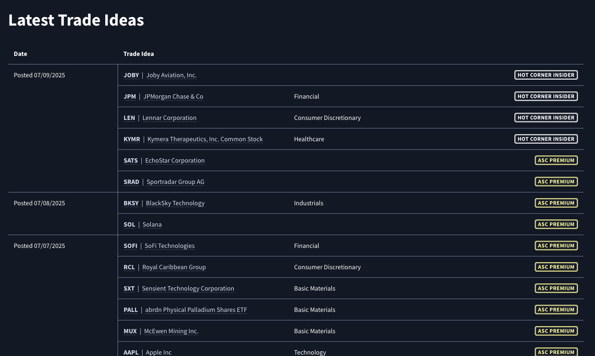This screenshot has width=595, height=356.
Task: Click ASC Premium badge in McEwen Mining row
Action: pyautogui.click(x=556, y=331)
